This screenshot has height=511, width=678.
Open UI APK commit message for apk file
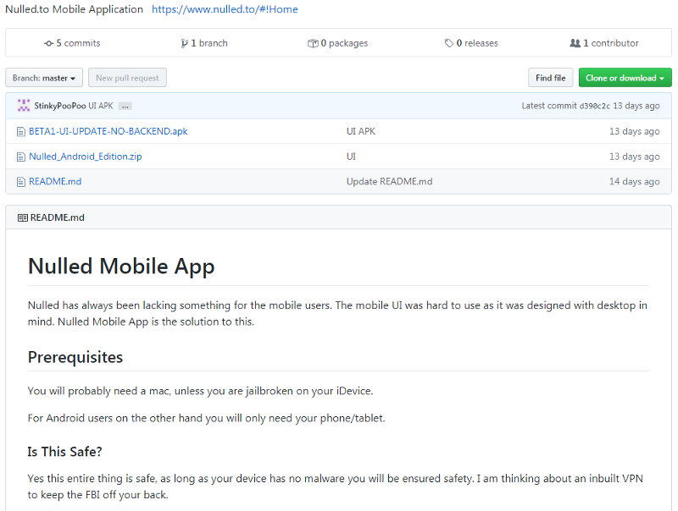pyautogui.click(x=361, y=131)
